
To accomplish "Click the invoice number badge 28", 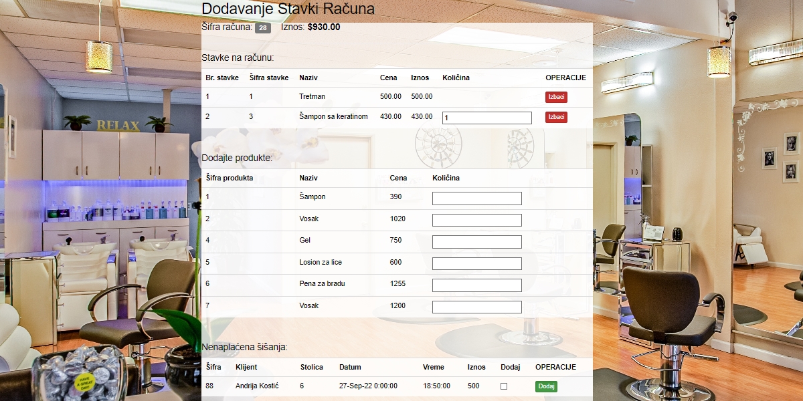I will pyautogui.click(x=263, y=28).
